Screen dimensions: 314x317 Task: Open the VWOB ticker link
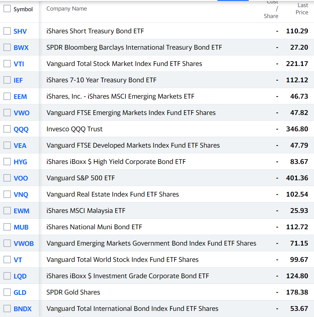[24, 244]
